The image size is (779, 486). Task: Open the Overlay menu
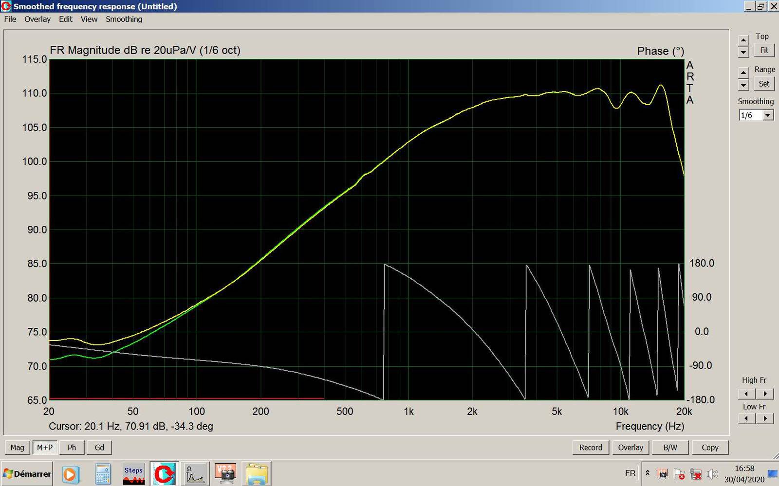click(37, 19)
